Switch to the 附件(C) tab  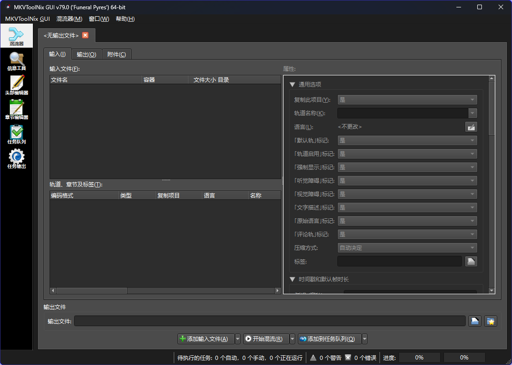(117, 55)
